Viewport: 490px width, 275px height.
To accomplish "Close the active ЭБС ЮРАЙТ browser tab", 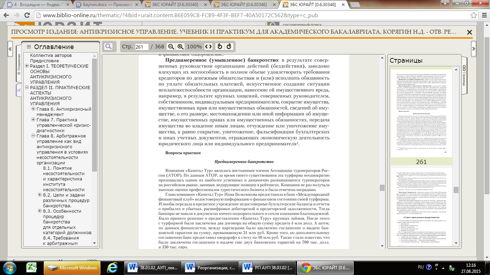I will (342, 5).
